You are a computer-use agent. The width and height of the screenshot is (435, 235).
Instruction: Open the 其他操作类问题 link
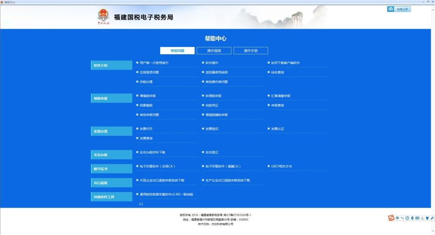click(216, 82)
